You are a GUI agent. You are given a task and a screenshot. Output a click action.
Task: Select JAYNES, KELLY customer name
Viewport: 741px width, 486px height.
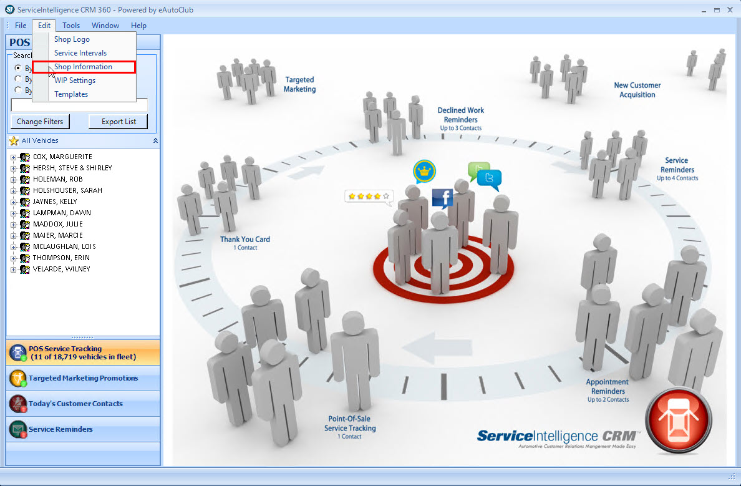[55, 202]
